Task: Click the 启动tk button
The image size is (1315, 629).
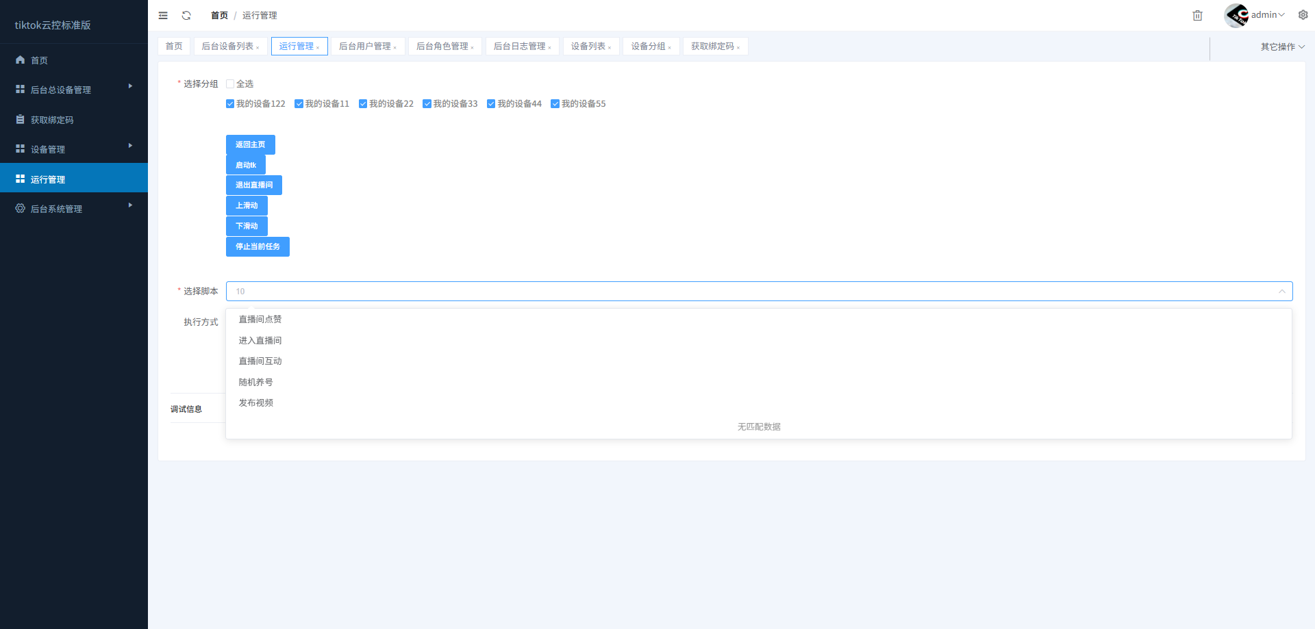Action: [245, 164]
